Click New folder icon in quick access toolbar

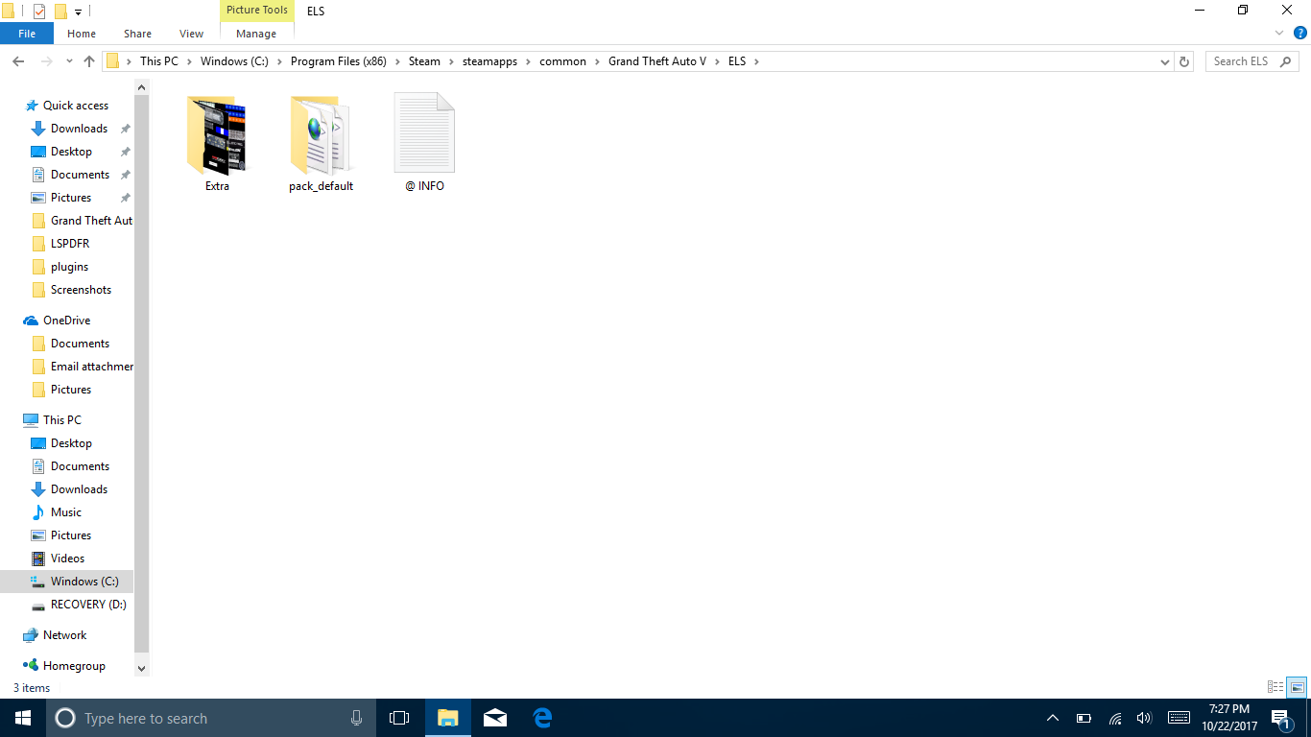click(x=60, y=12)
